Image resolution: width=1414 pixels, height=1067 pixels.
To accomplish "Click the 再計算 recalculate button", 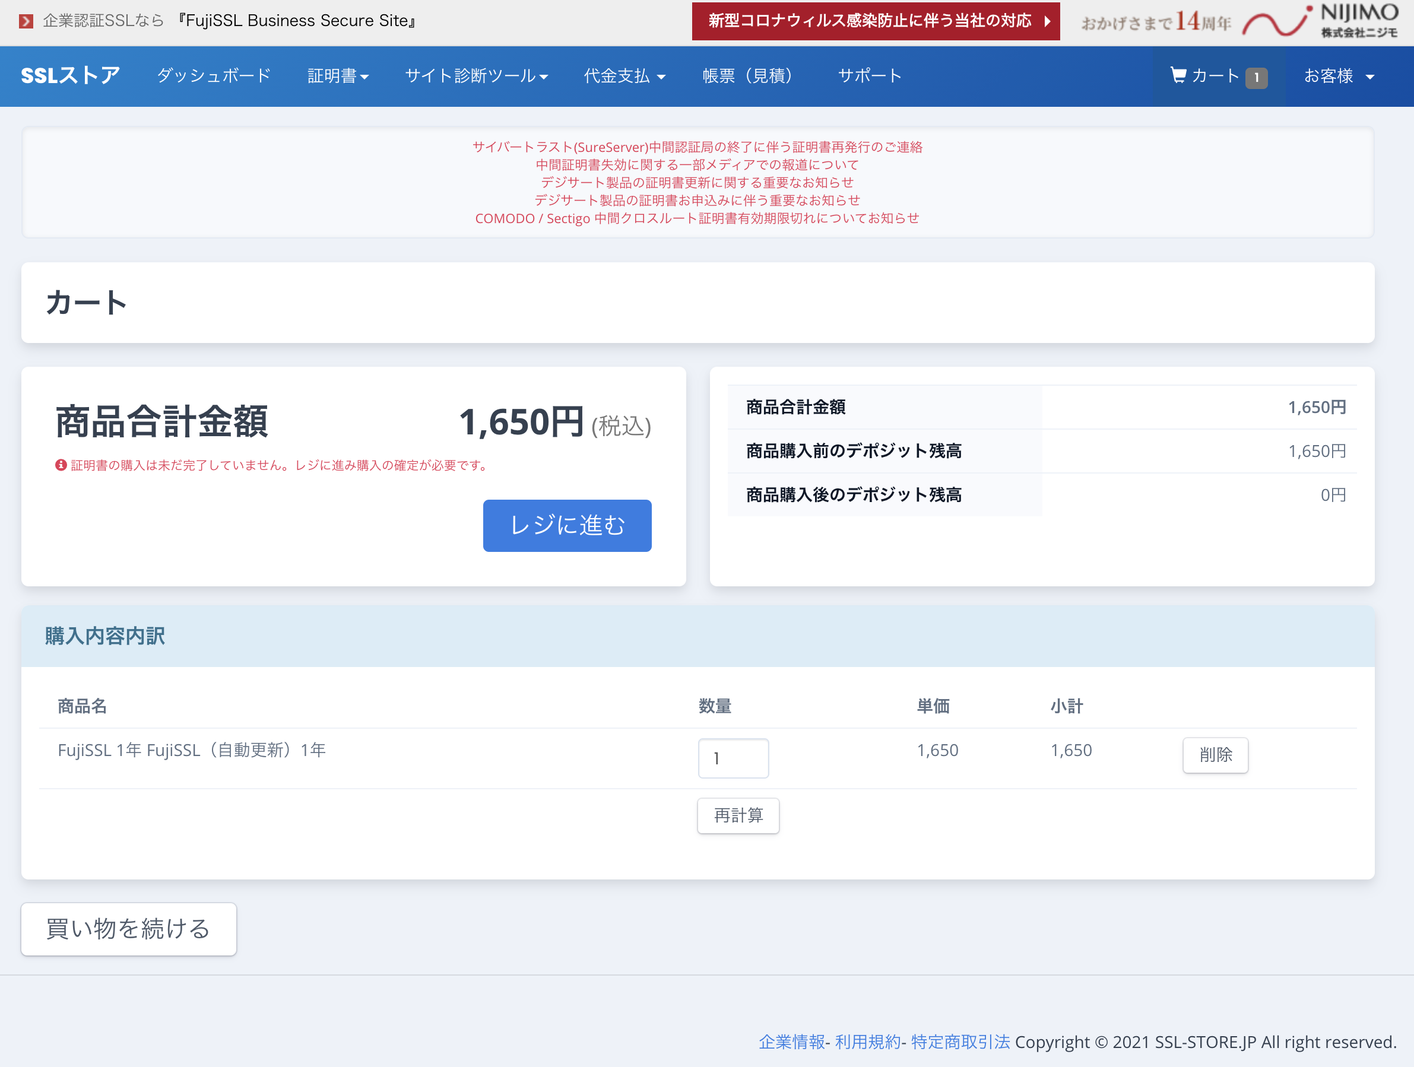I will 738,815.
